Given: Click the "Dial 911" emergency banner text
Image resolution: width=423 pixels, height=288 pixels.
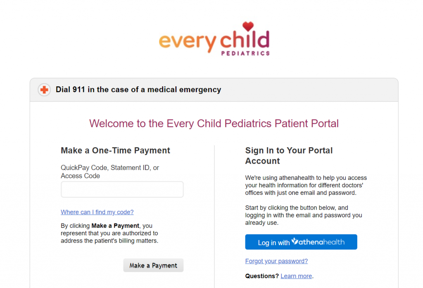Looking at the screenshot, I should [x=138, y=90].
